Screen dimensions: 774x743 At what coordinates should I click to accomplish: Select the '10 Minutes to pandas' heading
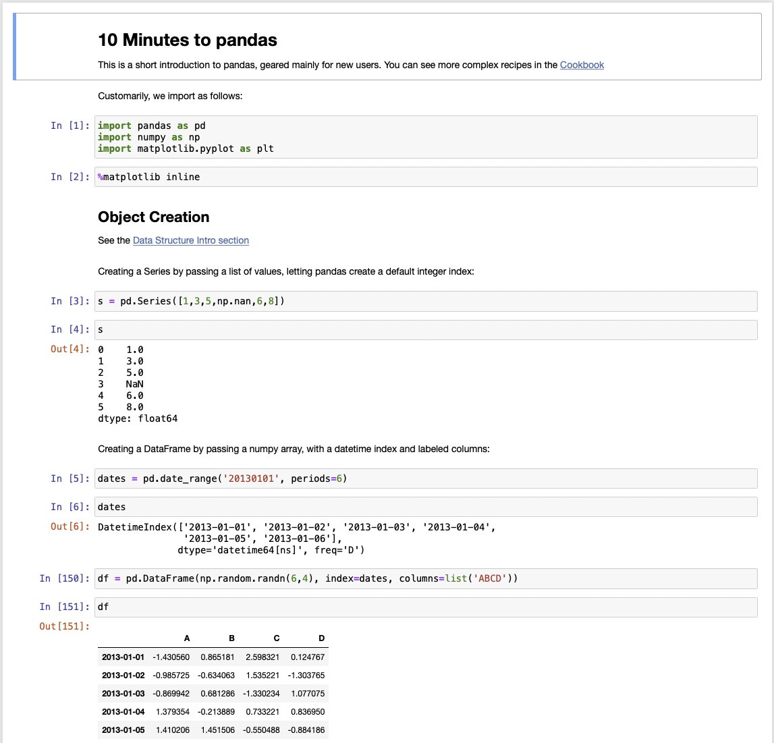click(x=189, y=40)
